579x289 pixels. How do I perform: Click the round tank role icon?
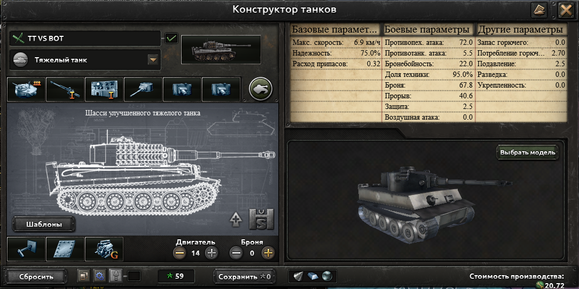[x=261, y=89]
